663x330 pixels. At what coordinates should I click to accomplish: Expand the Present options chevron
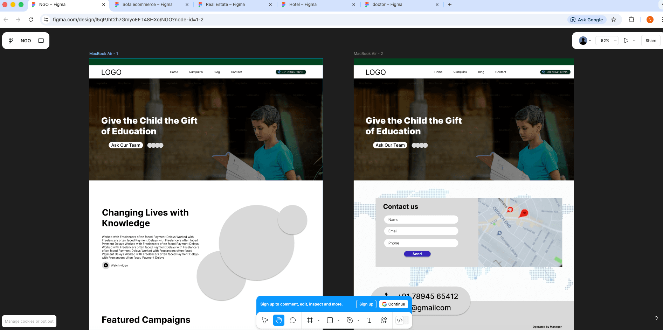pos(634,41)
